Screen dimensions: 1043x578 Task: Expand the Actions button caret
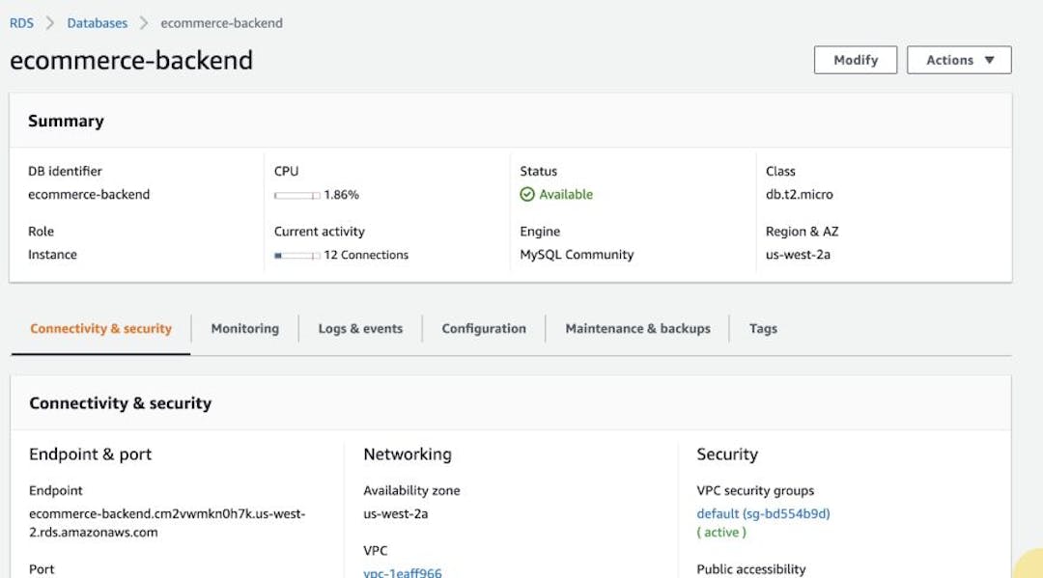tap(991, 60)
